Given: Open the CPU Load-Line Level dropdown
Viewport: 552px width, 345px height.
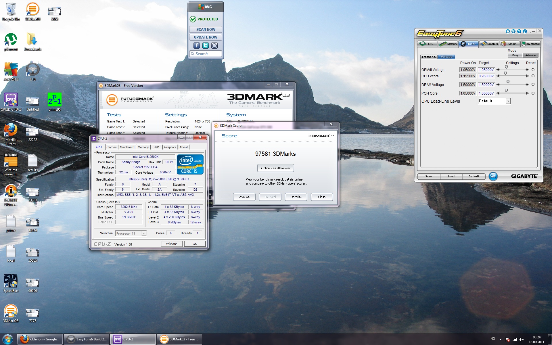Looking at the screenshot, I should tap(508, 101).
